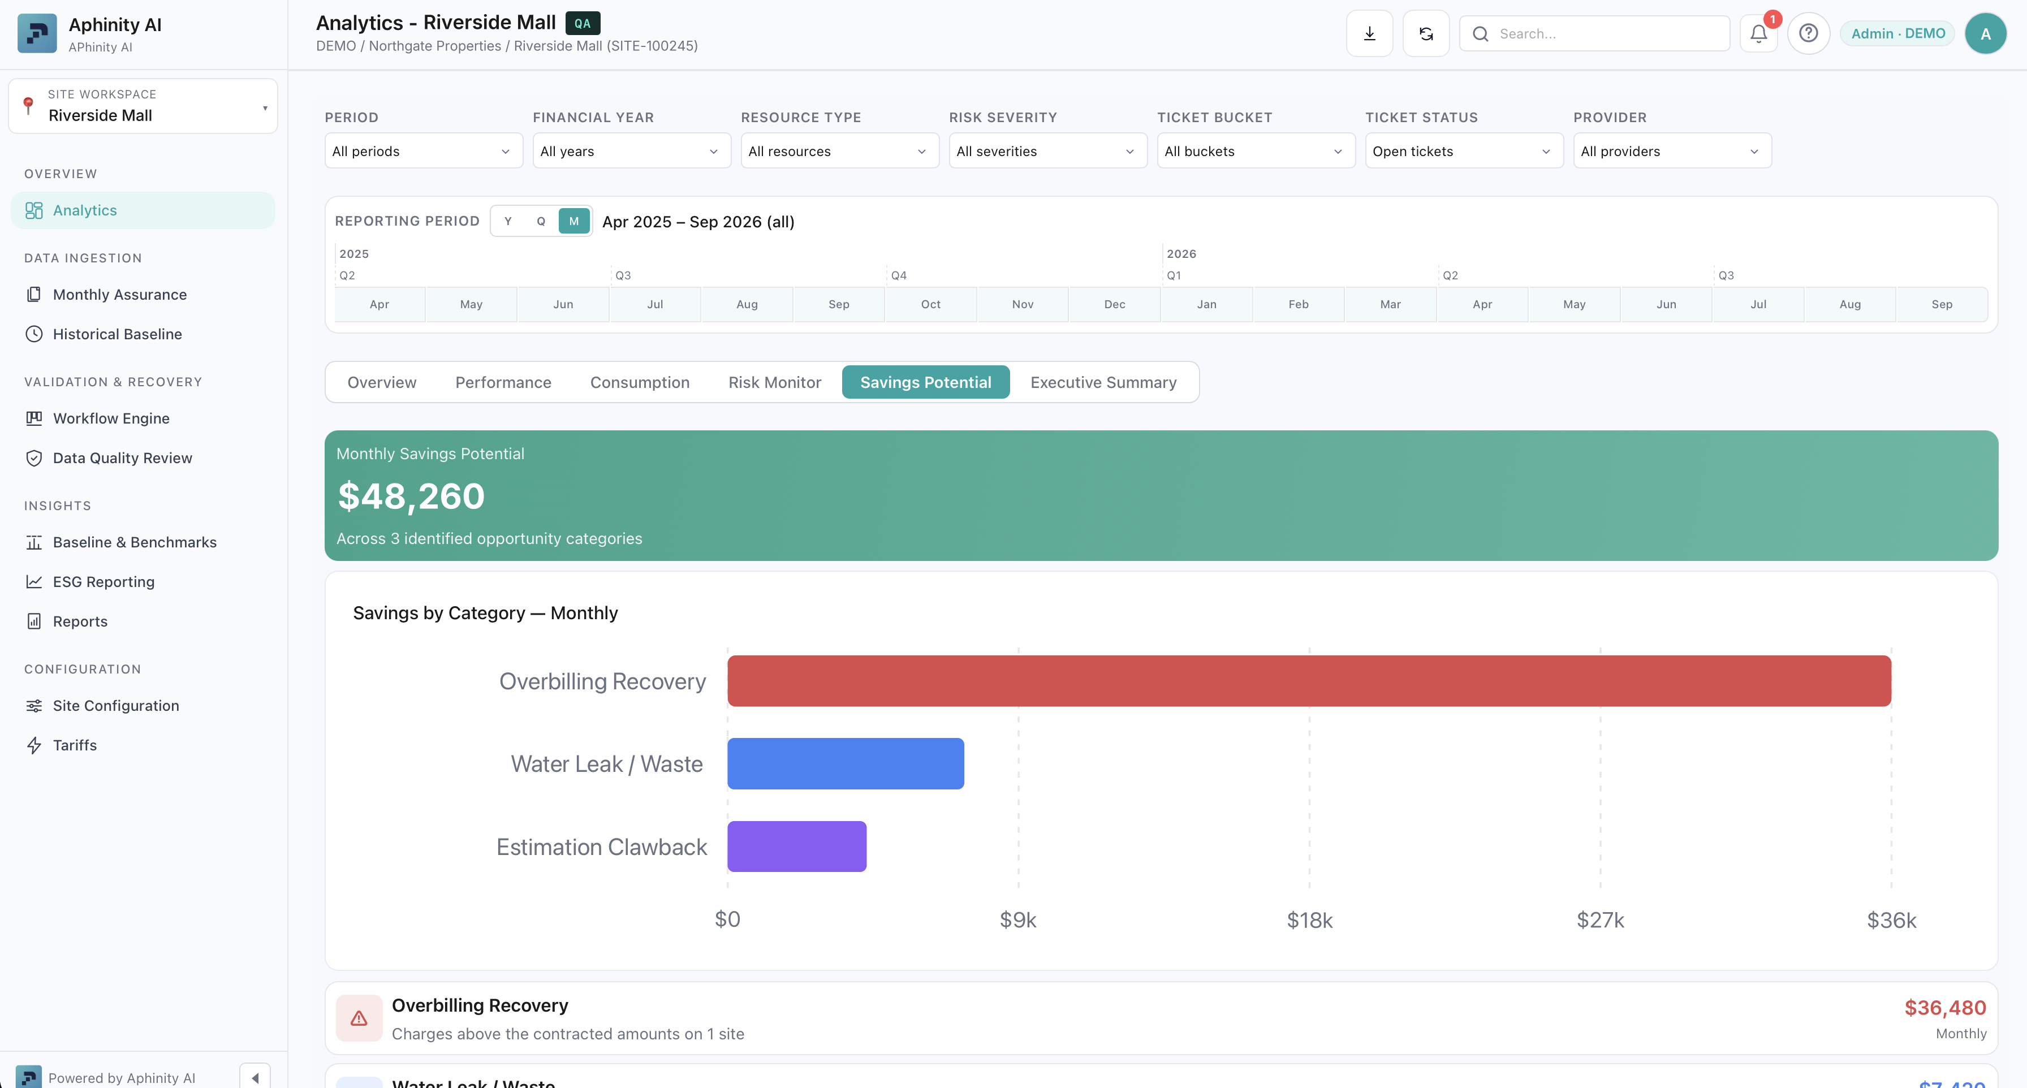Screen dimensions: 2027x1088
Task: Click the Baseline & Benchmarks icon
Action: coord(34,542)
